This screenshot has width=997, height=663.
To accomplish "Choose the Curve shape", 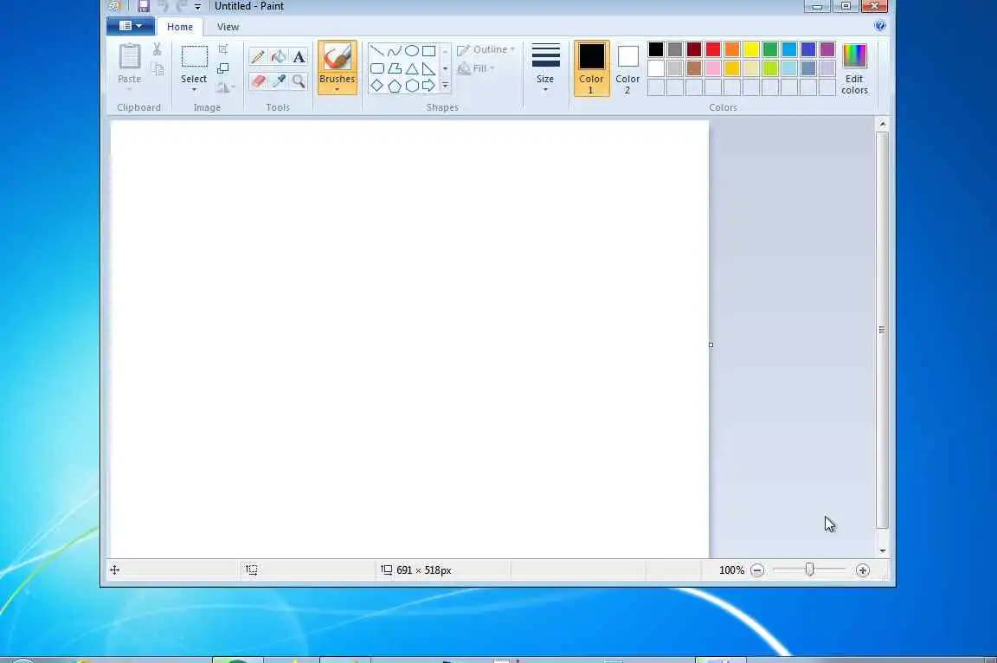I will click(x=395, y=51).
